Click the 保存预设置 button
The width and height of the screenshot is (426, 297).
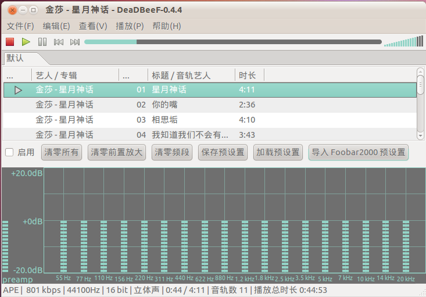(x=223, y=152)
